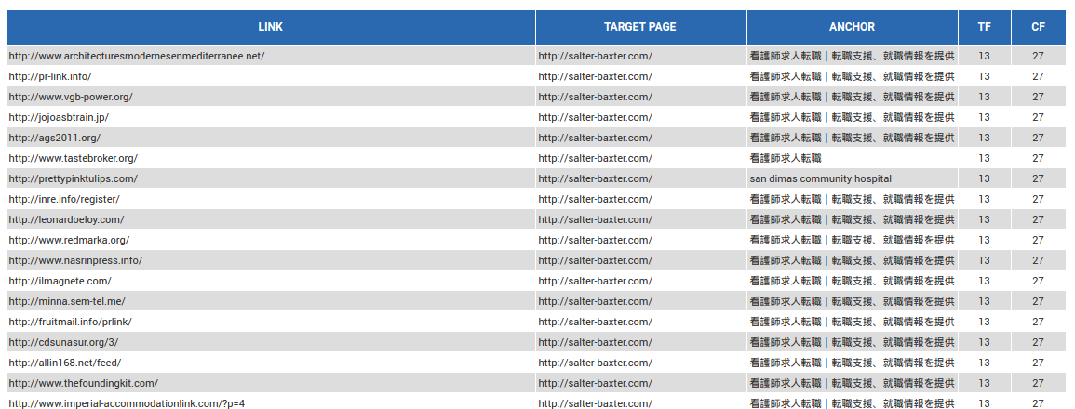Sort table by TF column
The image size is (1075, 409).
coord(984,27)
